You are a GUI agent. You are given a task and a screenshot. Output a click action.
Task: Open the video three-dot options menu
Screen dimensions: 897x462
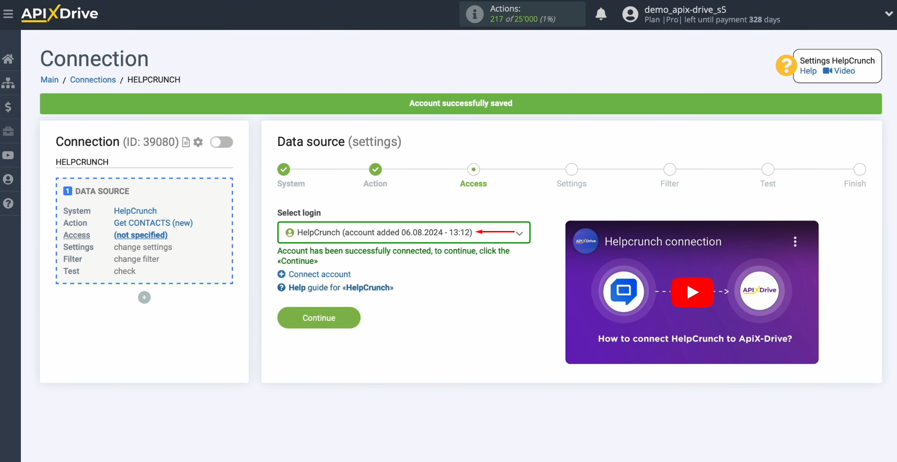click(795, 241)
